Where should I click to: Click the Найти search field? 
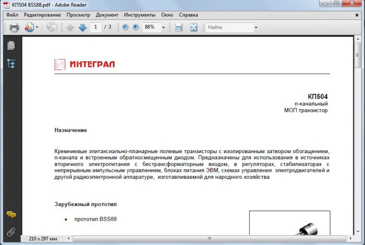pyautogui.click(x=230, y=27)
